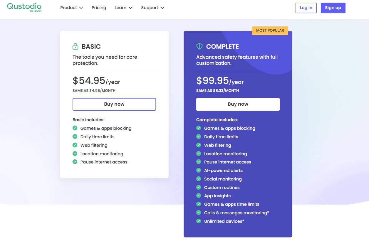Click the $54.95/year price
Viewport: 369px width, 243px height.
click(x=96, y=81)
